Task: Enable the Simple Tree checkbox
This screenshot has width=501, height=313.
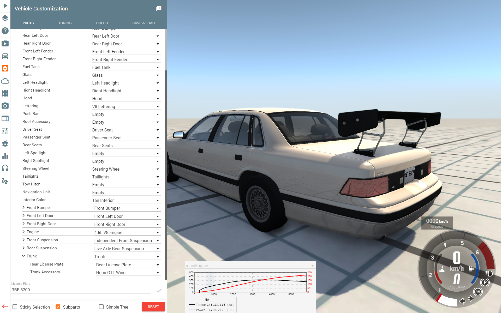Action: pos(101,307)
